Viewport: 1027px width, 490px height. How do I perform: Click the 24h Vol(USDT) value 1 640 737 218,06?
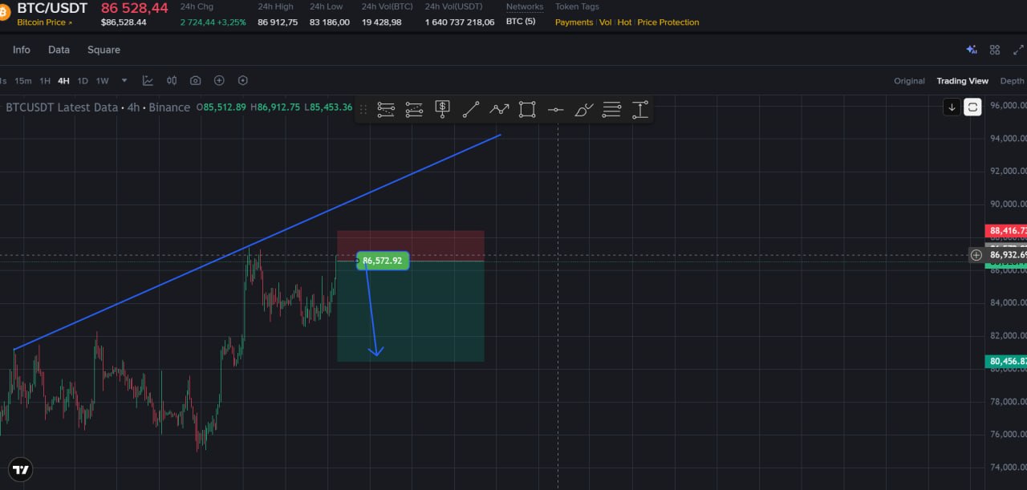(460, 22)
